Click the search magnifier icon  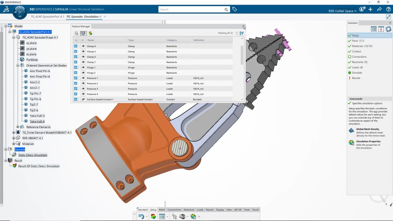point(226,9)
